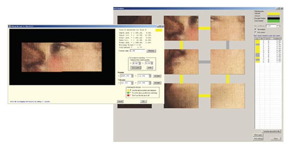Click the Force match button
This screenshot has height=148, width=290.
click(x=136, y=68)
